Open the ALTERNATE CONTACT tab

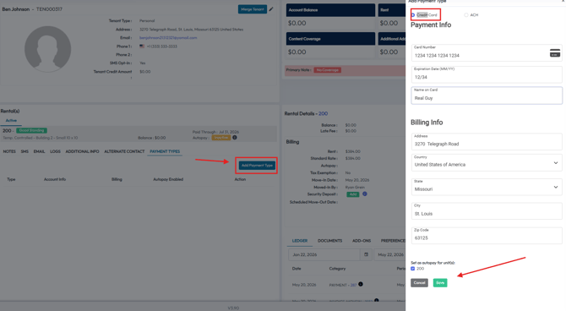tap(124, 151)
